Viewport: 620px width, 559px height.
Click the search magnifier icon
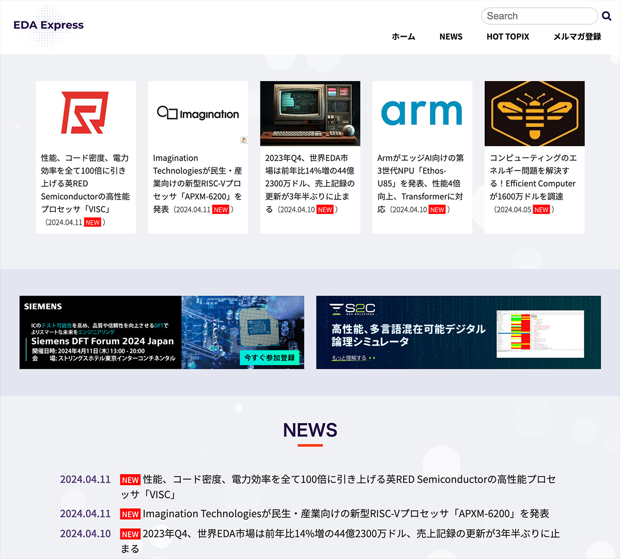click(607, 16)
